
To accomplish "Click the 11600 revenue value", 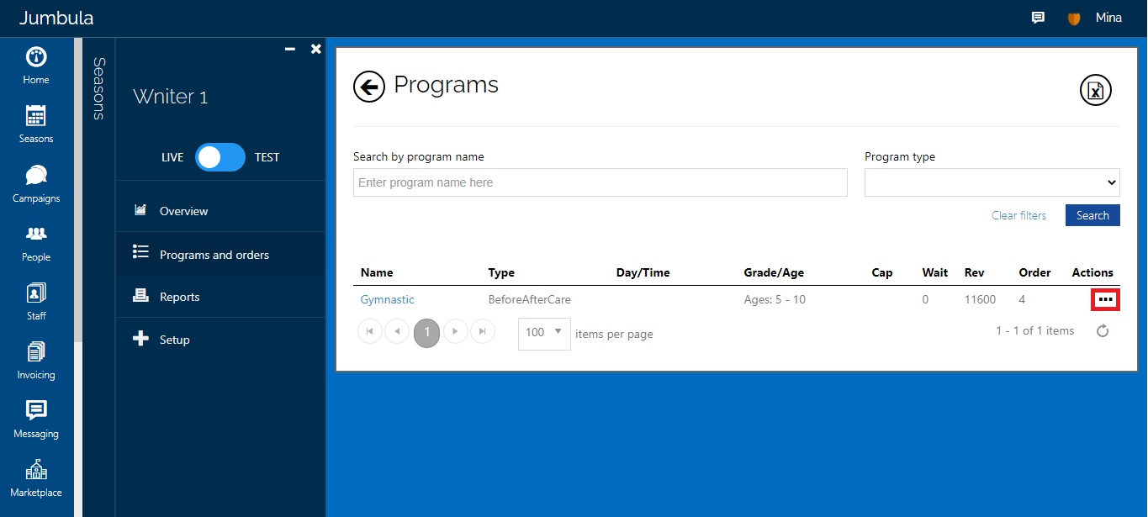I will pos(980,299).
